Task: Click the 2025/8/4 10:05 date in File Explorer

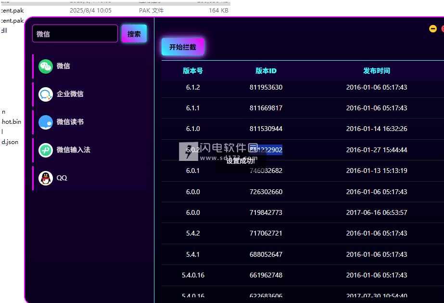Action: click(x=90, y=11)
